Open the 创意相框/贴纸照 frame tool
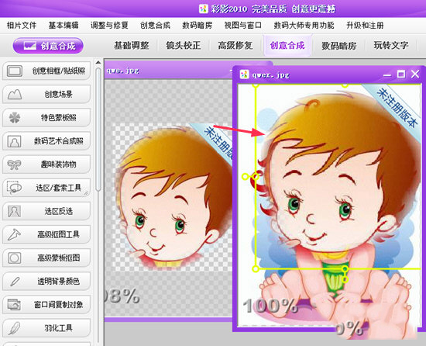426x346 pixels. pyautogui.click(x=46, y=71)
